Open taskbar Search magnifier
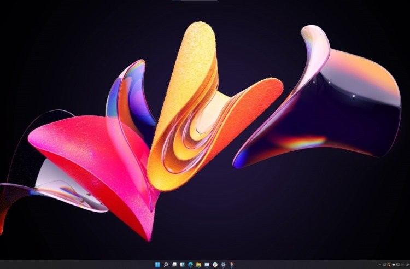This screenshot has height=269, width=410. click(x=166, y=265)
